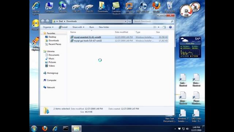Open Music library
This screenshot has width=234, height=132.
tap(51, 59)
